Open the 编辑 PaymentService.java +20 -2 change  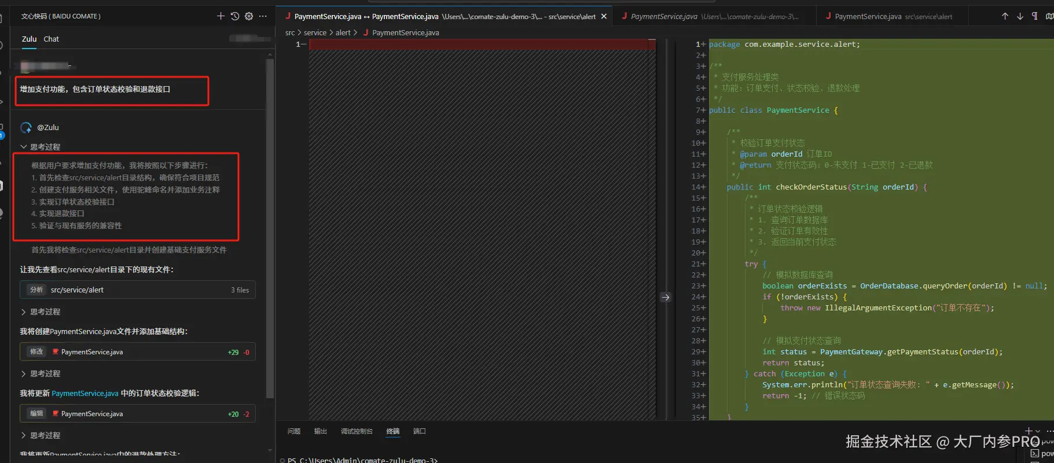[138, 413]
